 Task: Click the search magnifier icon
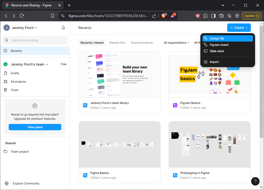pyautogui.click(x=7, y=40)
